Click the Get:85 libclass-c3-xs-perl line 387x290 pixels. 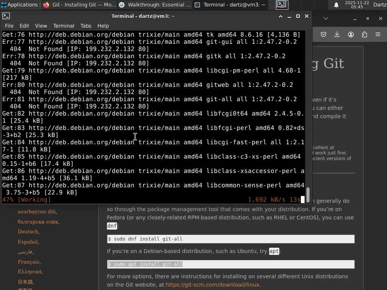pos(152,156)
